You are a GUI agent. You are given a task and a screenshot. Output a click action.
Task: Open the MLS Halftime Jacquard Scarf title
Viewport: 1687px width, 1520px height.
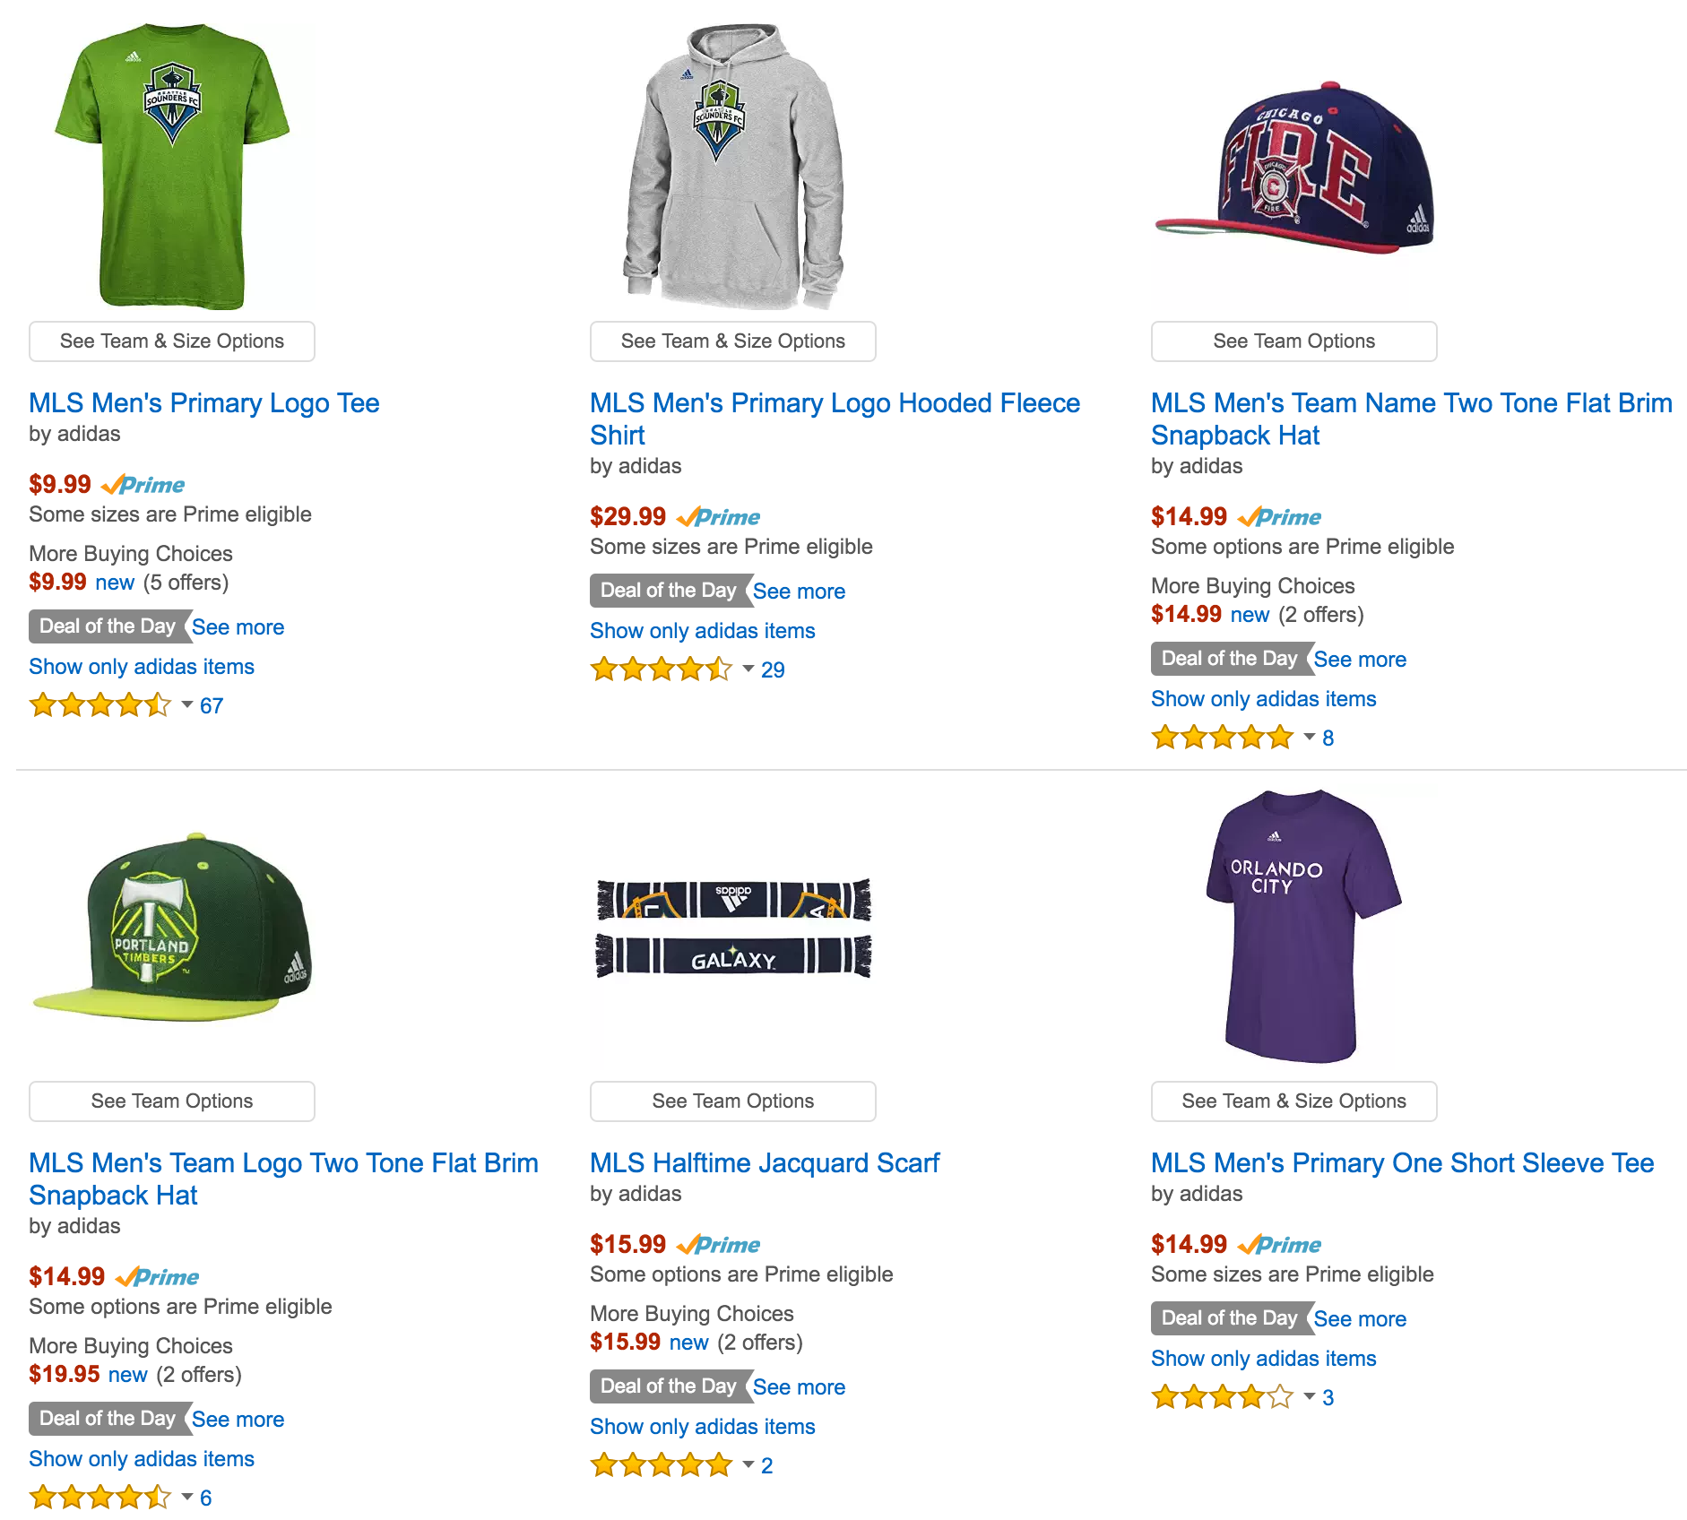(x=765, y=1163)
